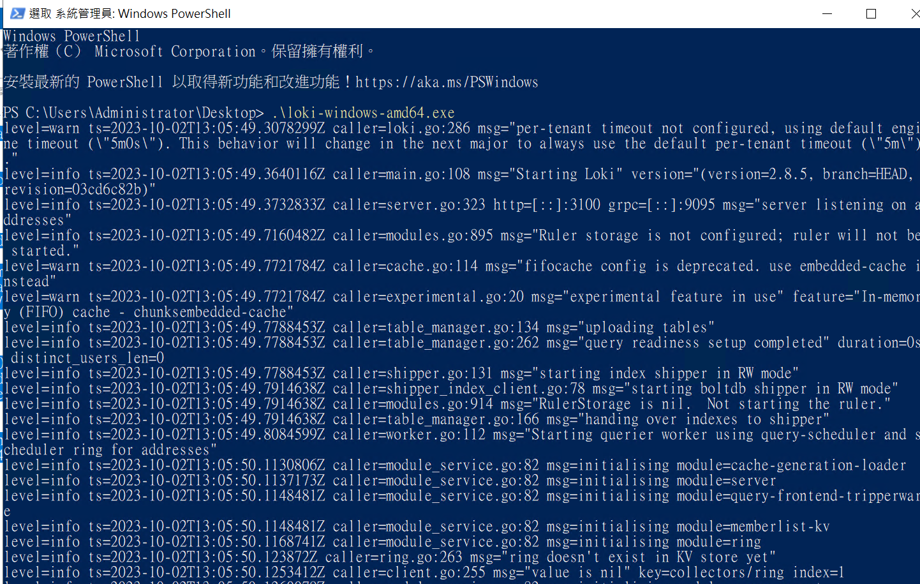Screen dimensions: 920x584
Task: Click 'caller=modules.go:914' log text
Action: pyautogui.click(x=413, y=404)
